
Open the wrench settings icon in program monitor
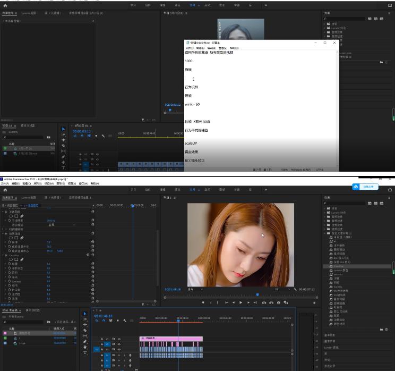295,289
